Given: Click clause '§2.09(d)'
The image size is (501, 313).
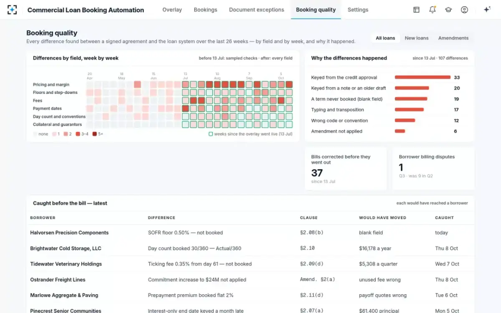Looking at the screenshot, I should click(x=311, y=264).
